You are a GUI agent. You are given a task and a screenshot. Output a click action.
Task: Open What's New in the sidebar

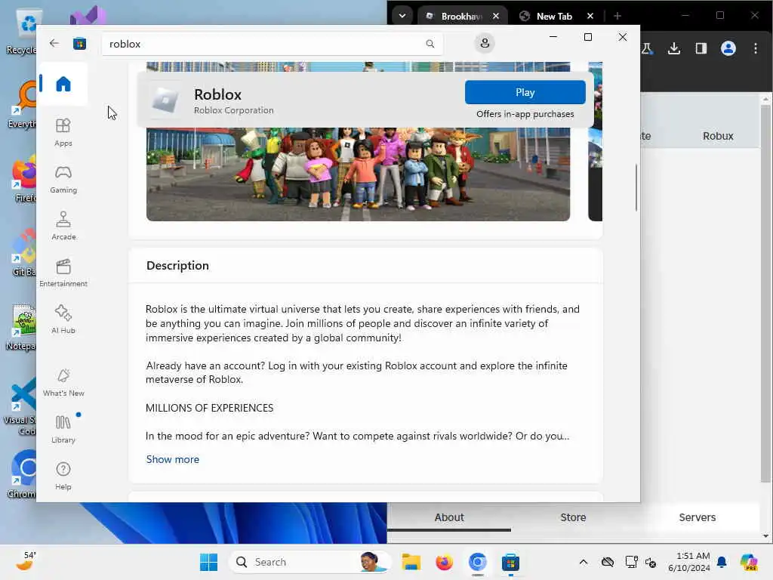click(63, 382)
